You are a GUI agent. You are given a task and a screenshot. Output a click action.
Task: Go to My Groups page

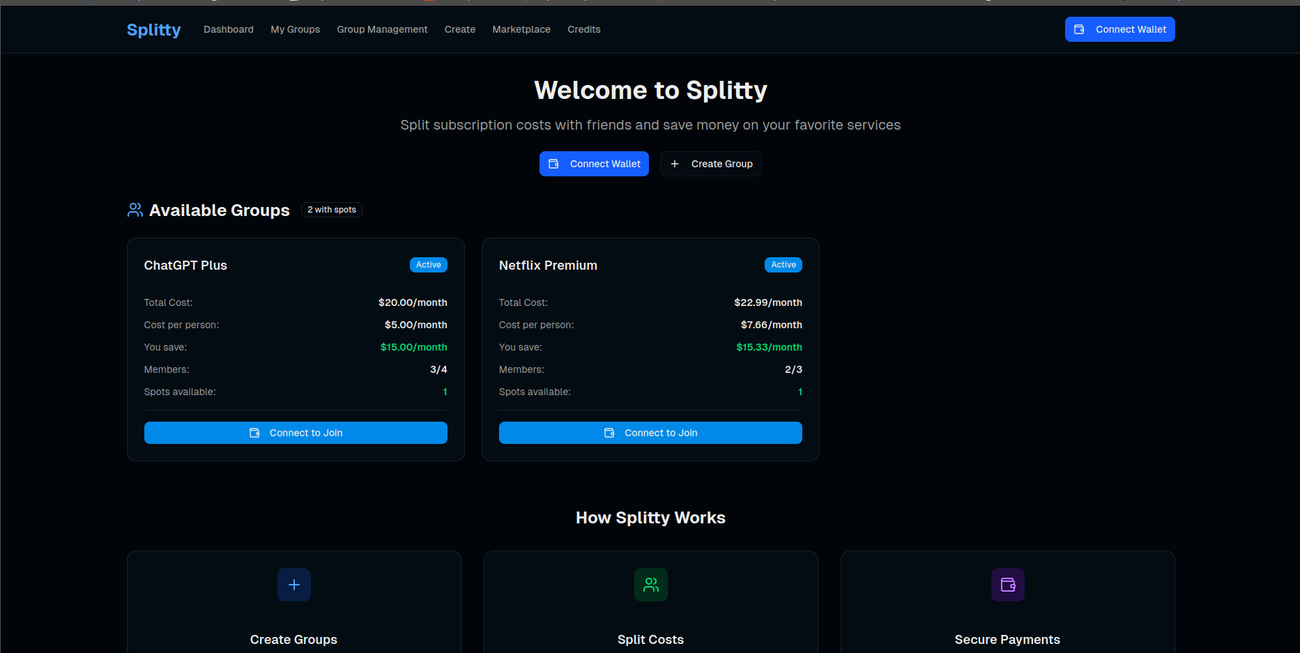pos(296,29)
